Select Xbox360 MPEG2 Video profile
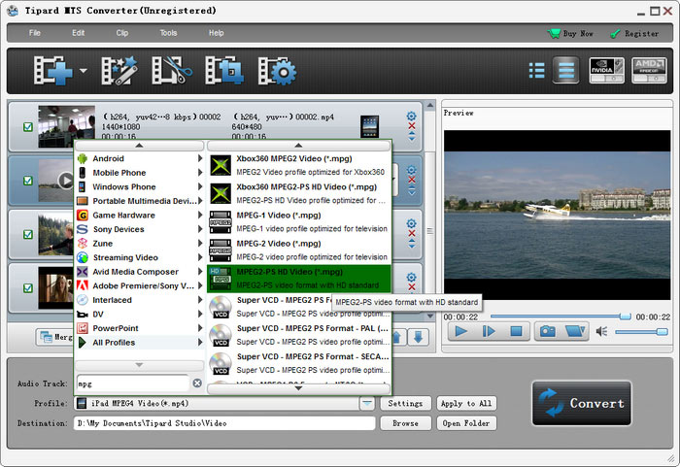The height and width of the screenshot is (467, 680). (299, 165)
